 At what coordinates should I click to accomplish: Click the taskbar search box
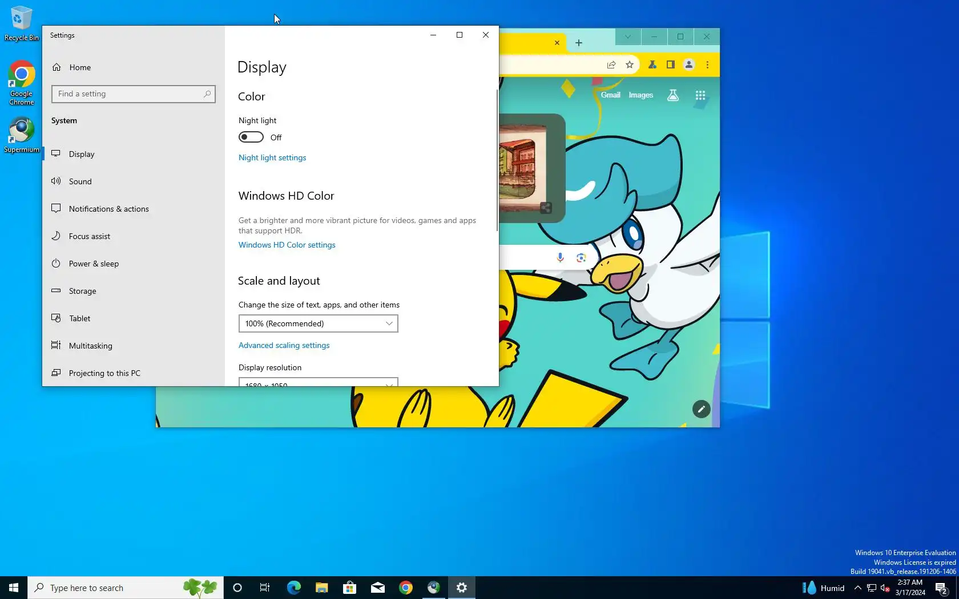point(126,588)
